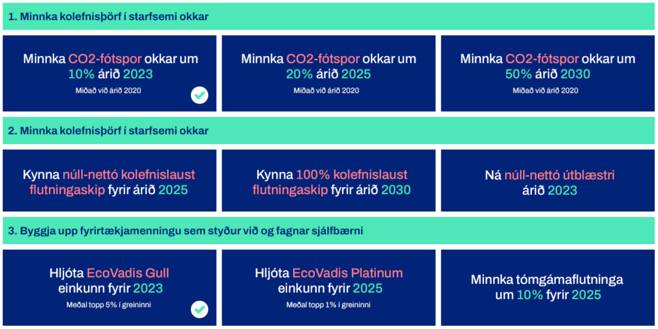The width and height of the screenshot is (658, 329).
Task: Click 'Miðað við árið 2020' under the 50% goal
Action: click(547, 91)
